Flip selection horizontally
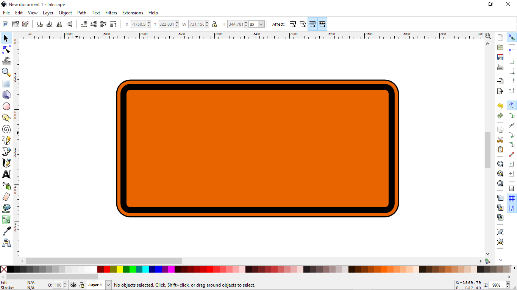The width and height of the screenshot is (517, 290). [59, 24]
